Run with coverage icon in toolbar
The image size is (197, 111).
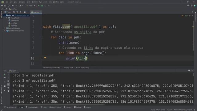(x=45, y=6)
